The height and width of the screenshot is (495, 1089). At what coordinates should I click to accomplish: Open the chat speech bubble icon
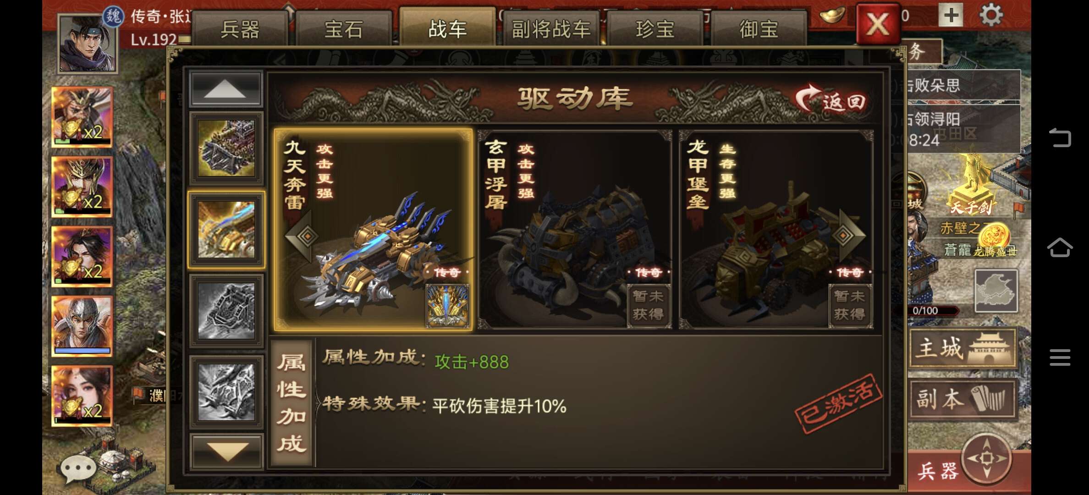78,469
